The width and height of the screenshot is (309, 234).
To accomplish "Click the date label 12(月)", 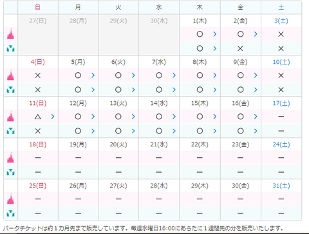I will (78, 103).
